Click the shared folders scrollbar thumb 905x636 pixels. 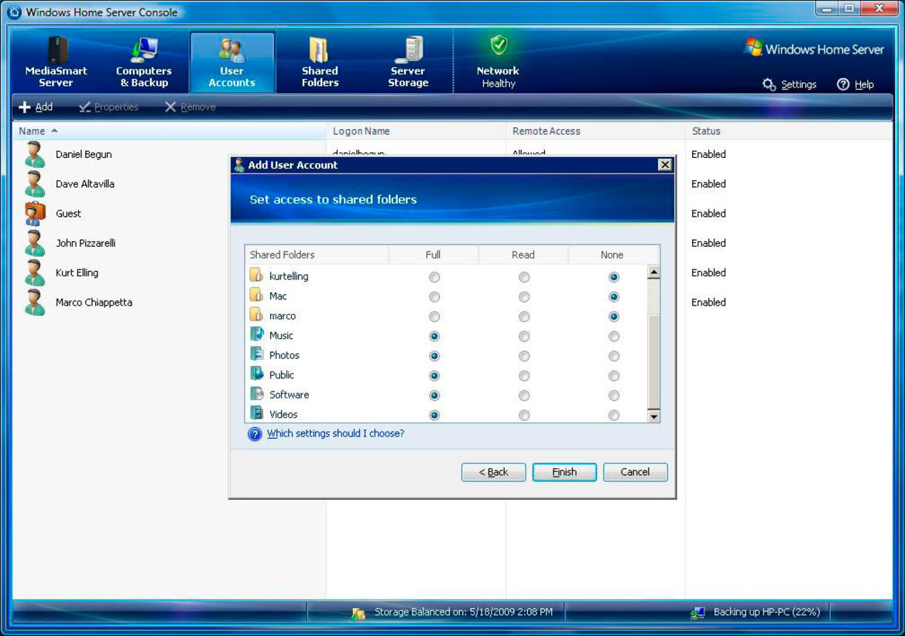point(653,361)
